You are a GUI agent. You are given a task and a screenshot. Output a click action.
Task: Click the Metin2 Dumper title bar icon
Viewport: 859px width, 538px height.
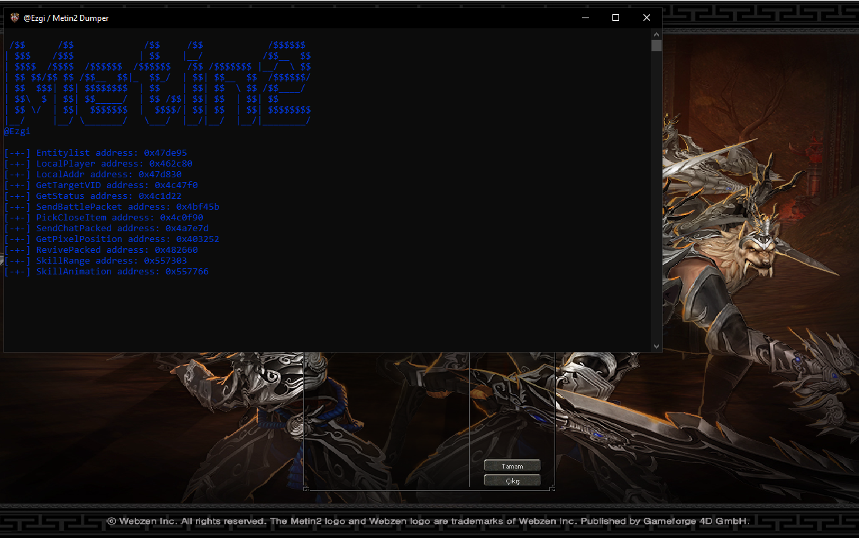14,18
